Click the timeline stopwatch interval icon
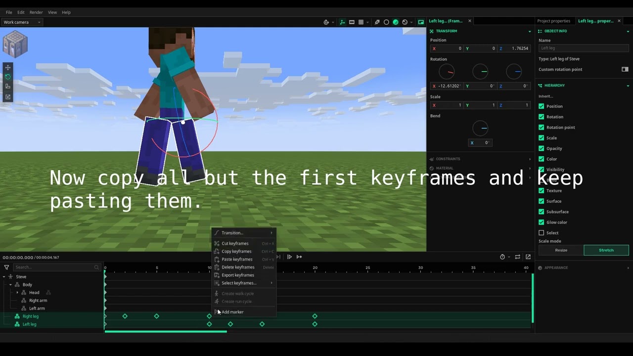This screenshot has height=356, width=633. 502,257
